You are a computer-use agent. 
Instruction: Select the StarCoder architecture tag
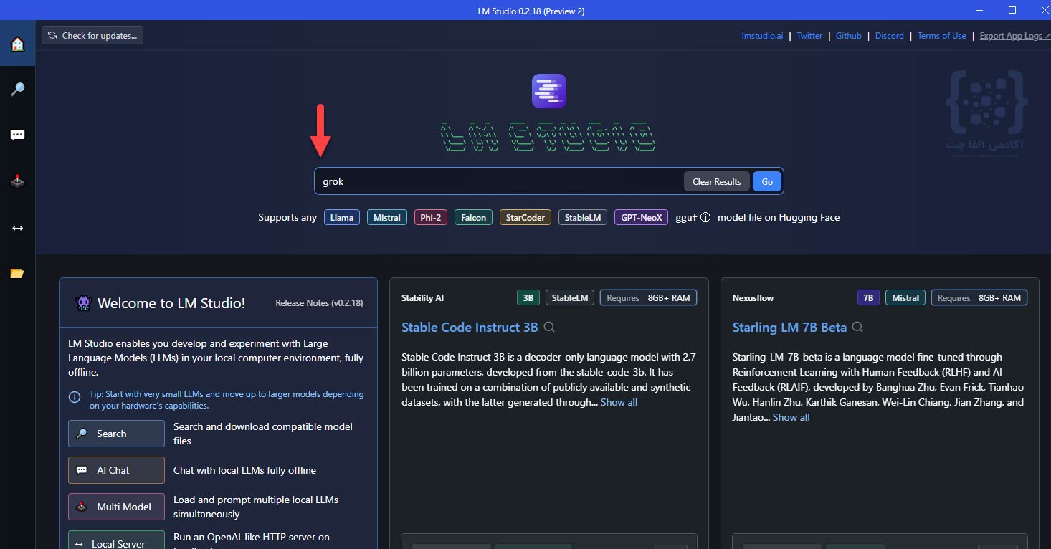click(525, 217)
